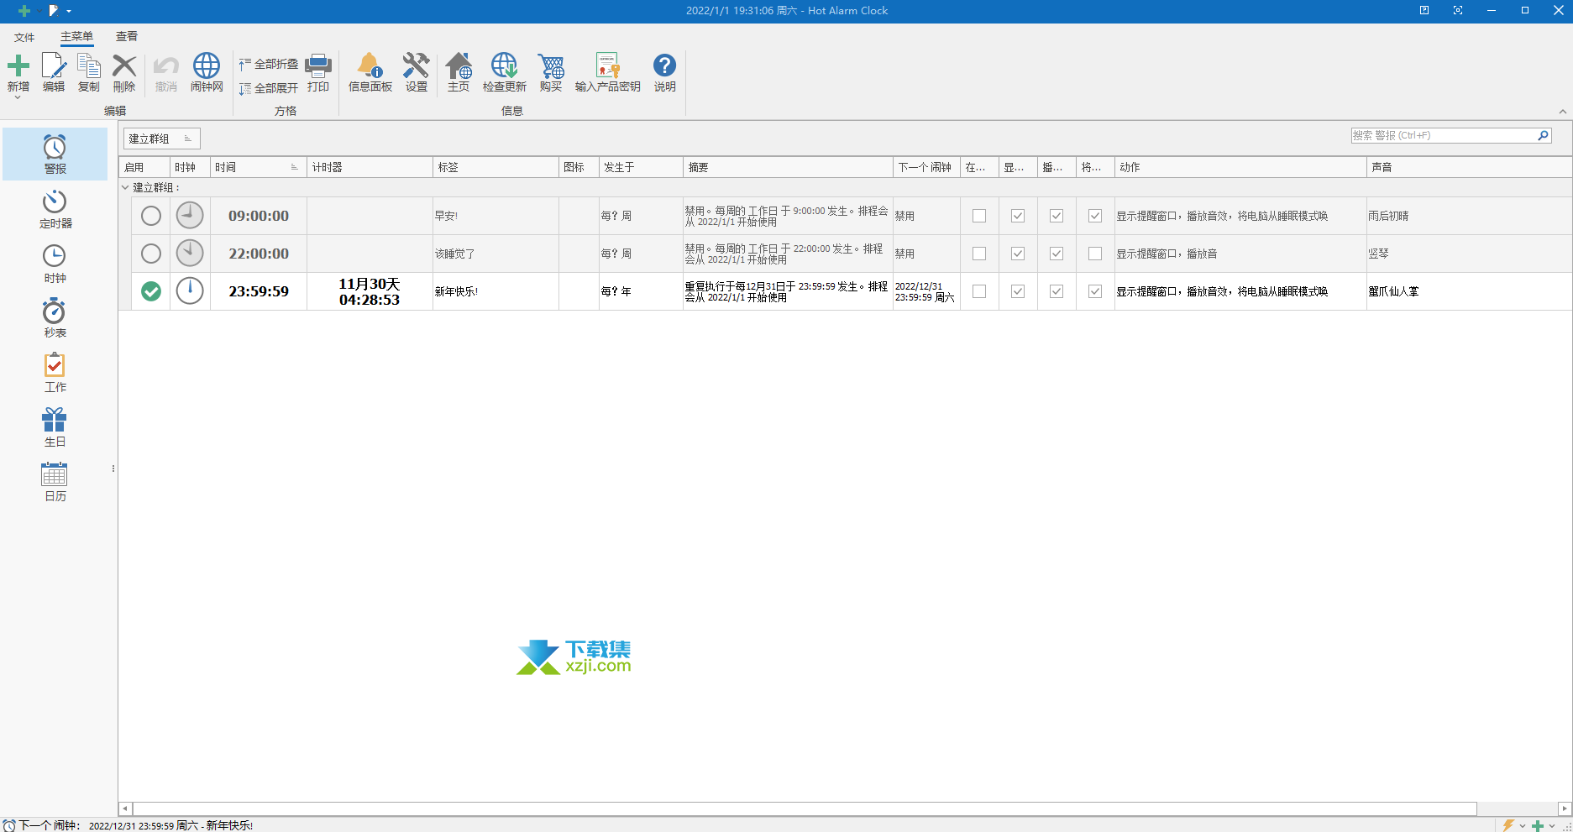The image size is (1573, 832).
Task: Click the 摘要 column header
Action: [x=788, y=167]
